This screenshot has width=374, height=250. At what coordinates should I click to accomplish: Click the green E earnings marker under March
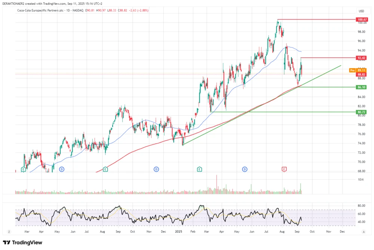click(22, 169)
